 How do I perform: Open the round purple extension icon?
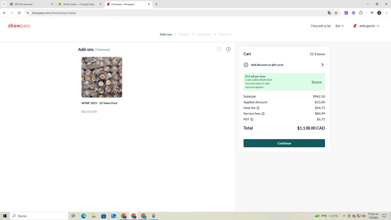pos(353,13)
